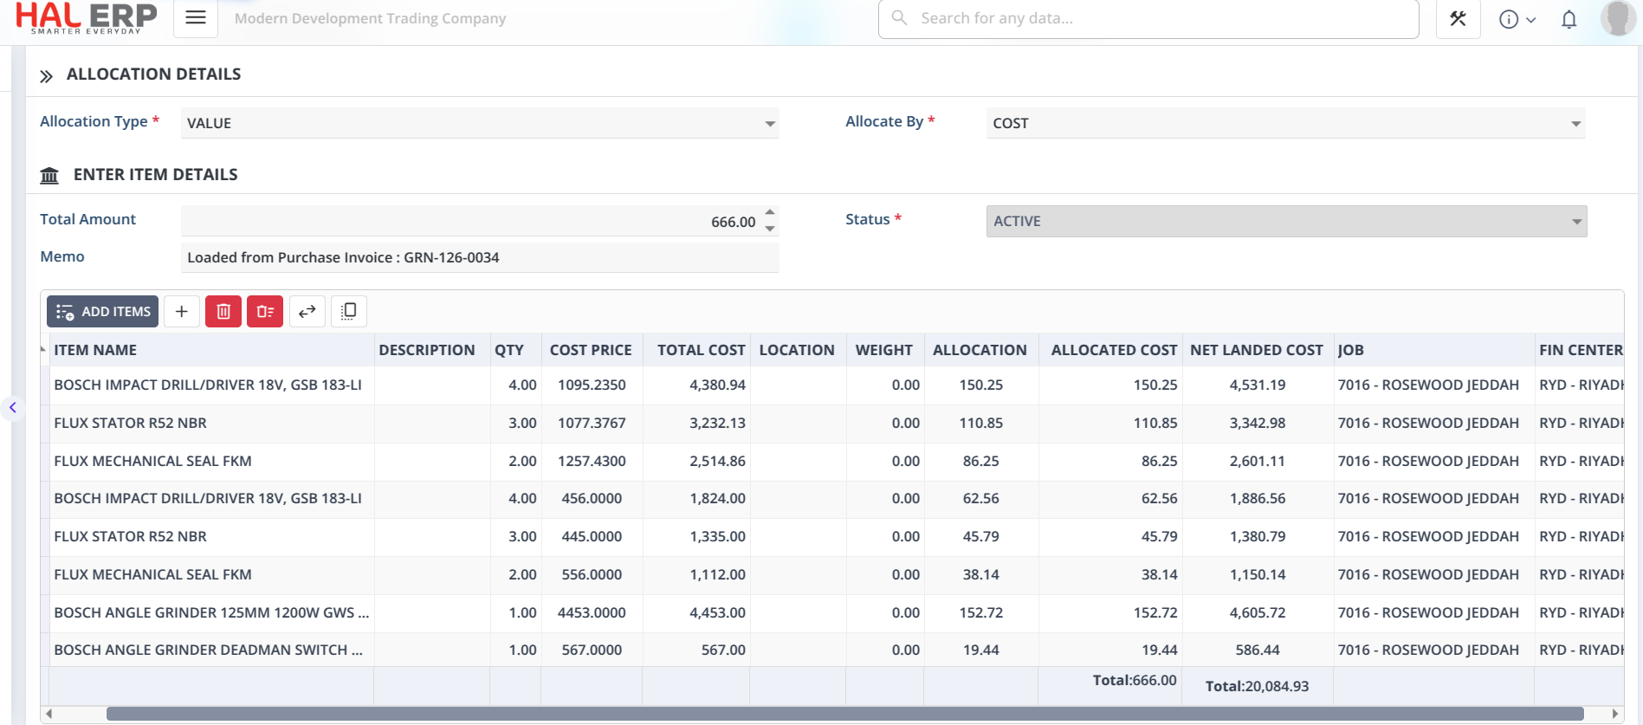Viewport: 1643px width, 725px height.
Task: Click the red trash delete icon
Action: (223, 312)
